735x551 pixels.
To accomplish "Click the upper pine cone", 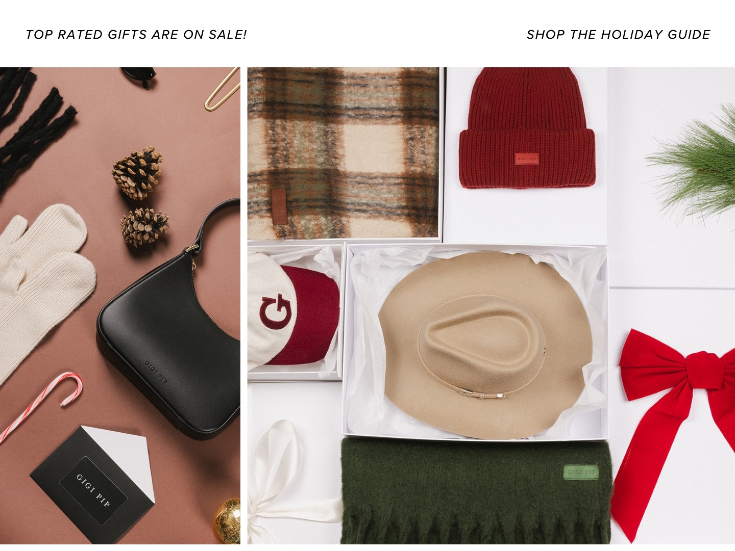I will click(x=138, y=173).
